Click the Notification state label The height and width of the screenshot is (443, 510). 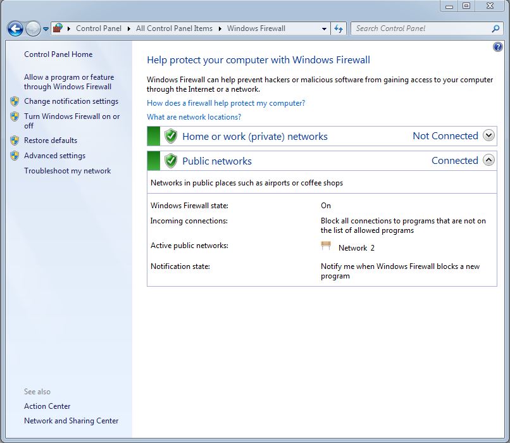pyautogui.click(x=180, y=266)
